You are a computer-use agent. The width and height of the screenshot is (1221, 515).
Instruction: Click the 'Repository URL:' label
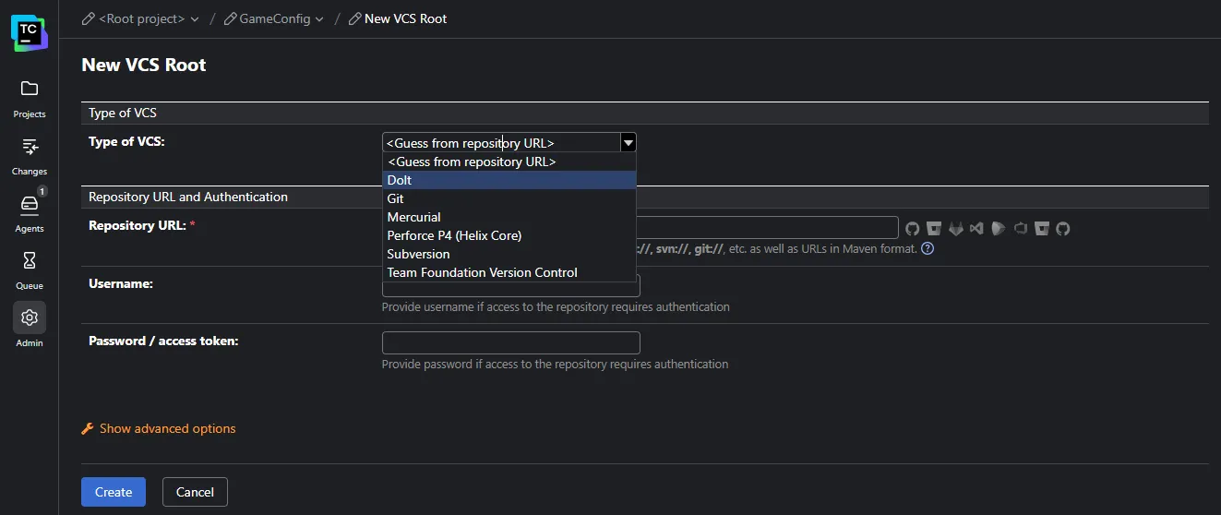138,225
